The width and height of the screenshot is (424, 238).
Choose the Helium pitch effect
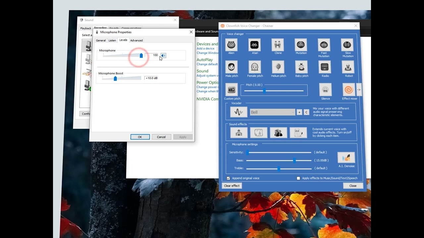click(278, 67)
